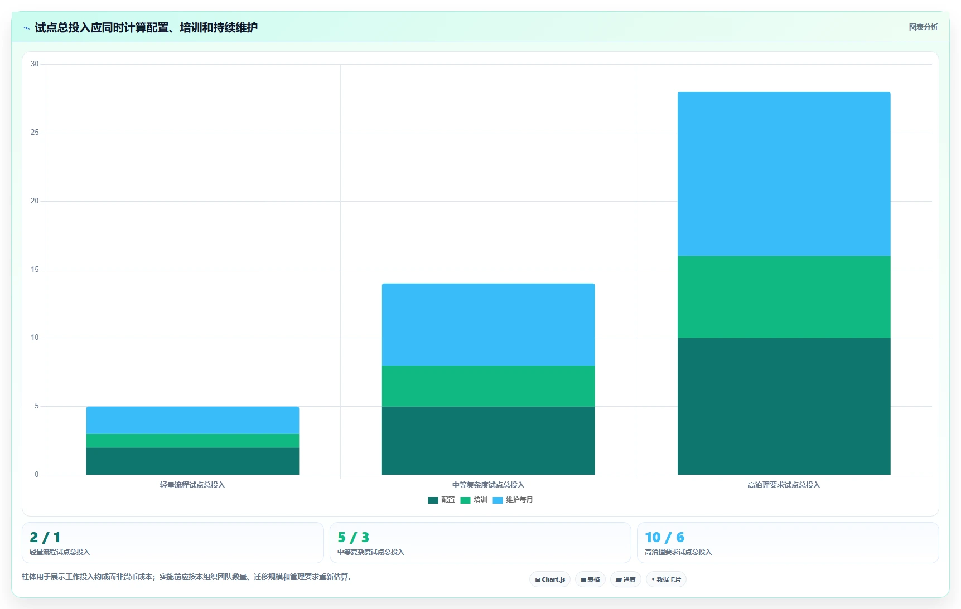Click the 配置 segment of the 轻量流程 bar

[x=192, y=461]
